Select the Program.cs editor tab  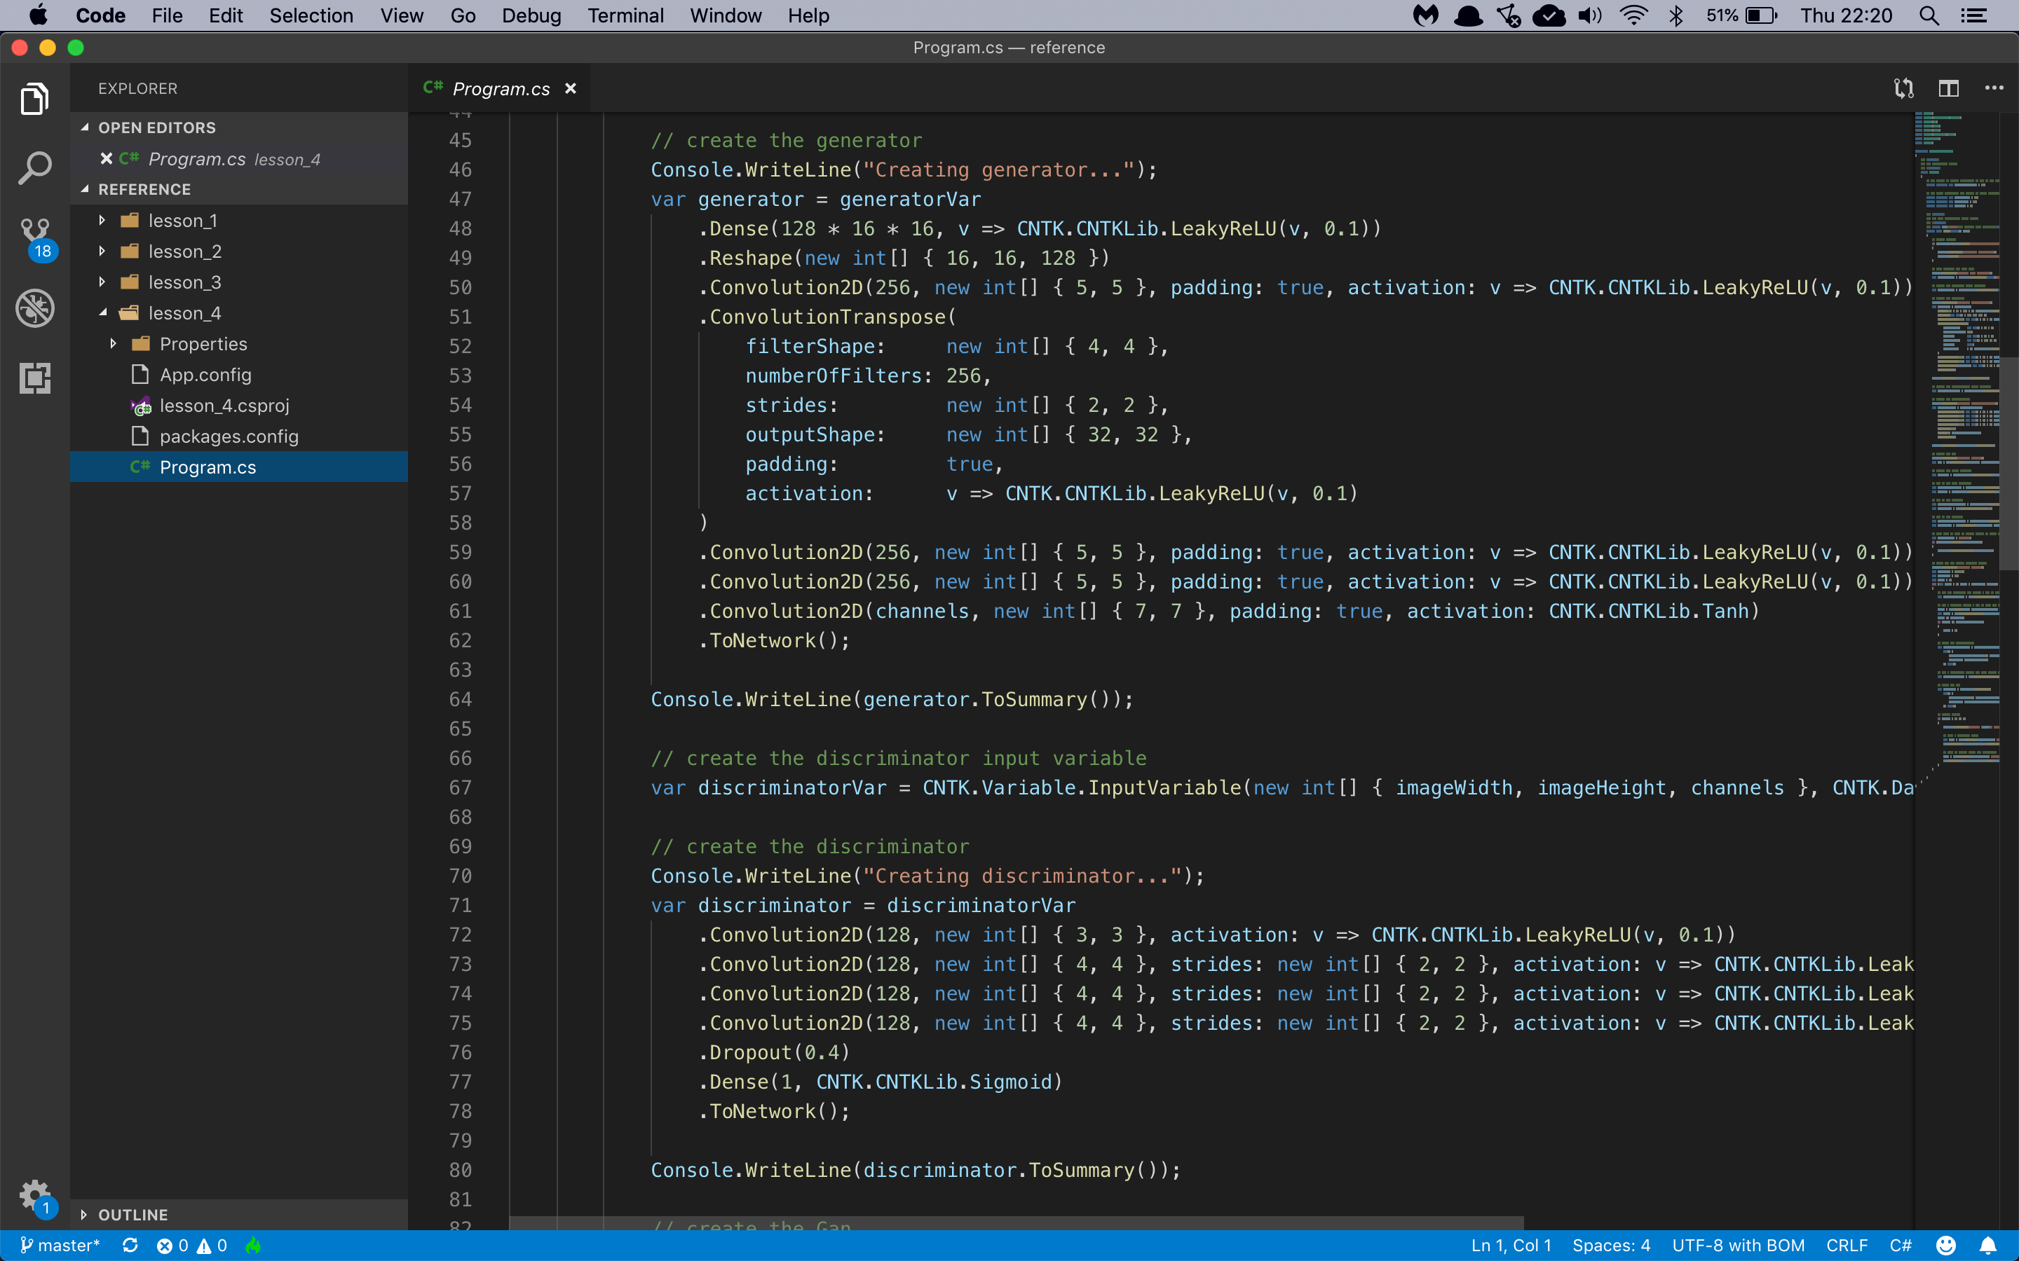click(x=500, y=88)
